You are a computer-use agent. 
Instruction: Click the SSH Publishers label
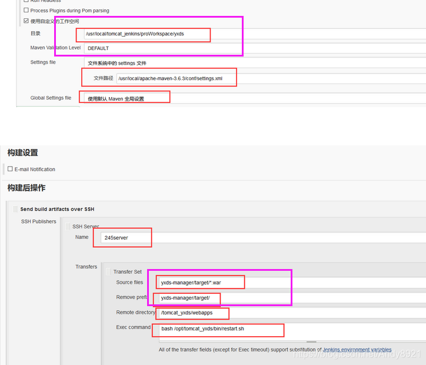(x=39, y=221)
